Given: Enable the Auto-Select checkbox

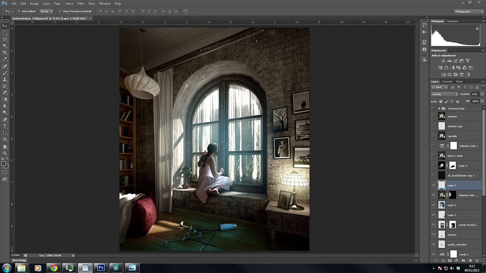Looking at the screenshot, I should (x=19, y=11).
